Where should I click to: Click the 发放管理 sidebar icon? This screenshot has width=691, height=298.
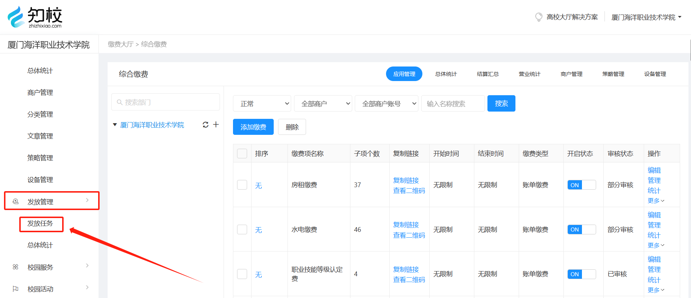16,201
